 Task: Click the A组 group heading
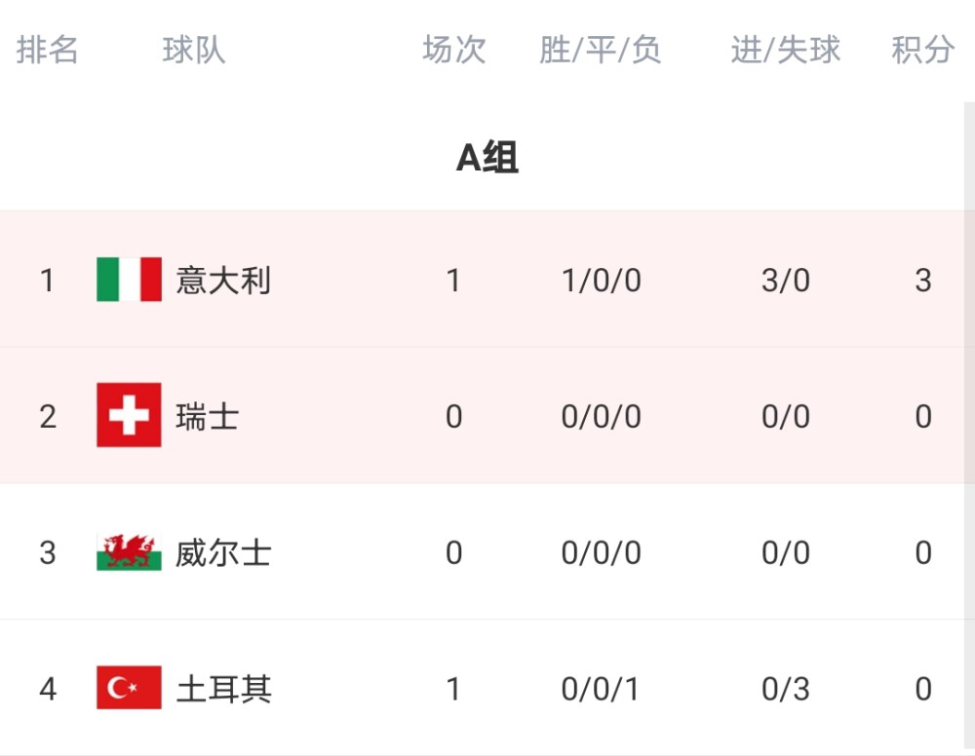click(x=487, y=157)
